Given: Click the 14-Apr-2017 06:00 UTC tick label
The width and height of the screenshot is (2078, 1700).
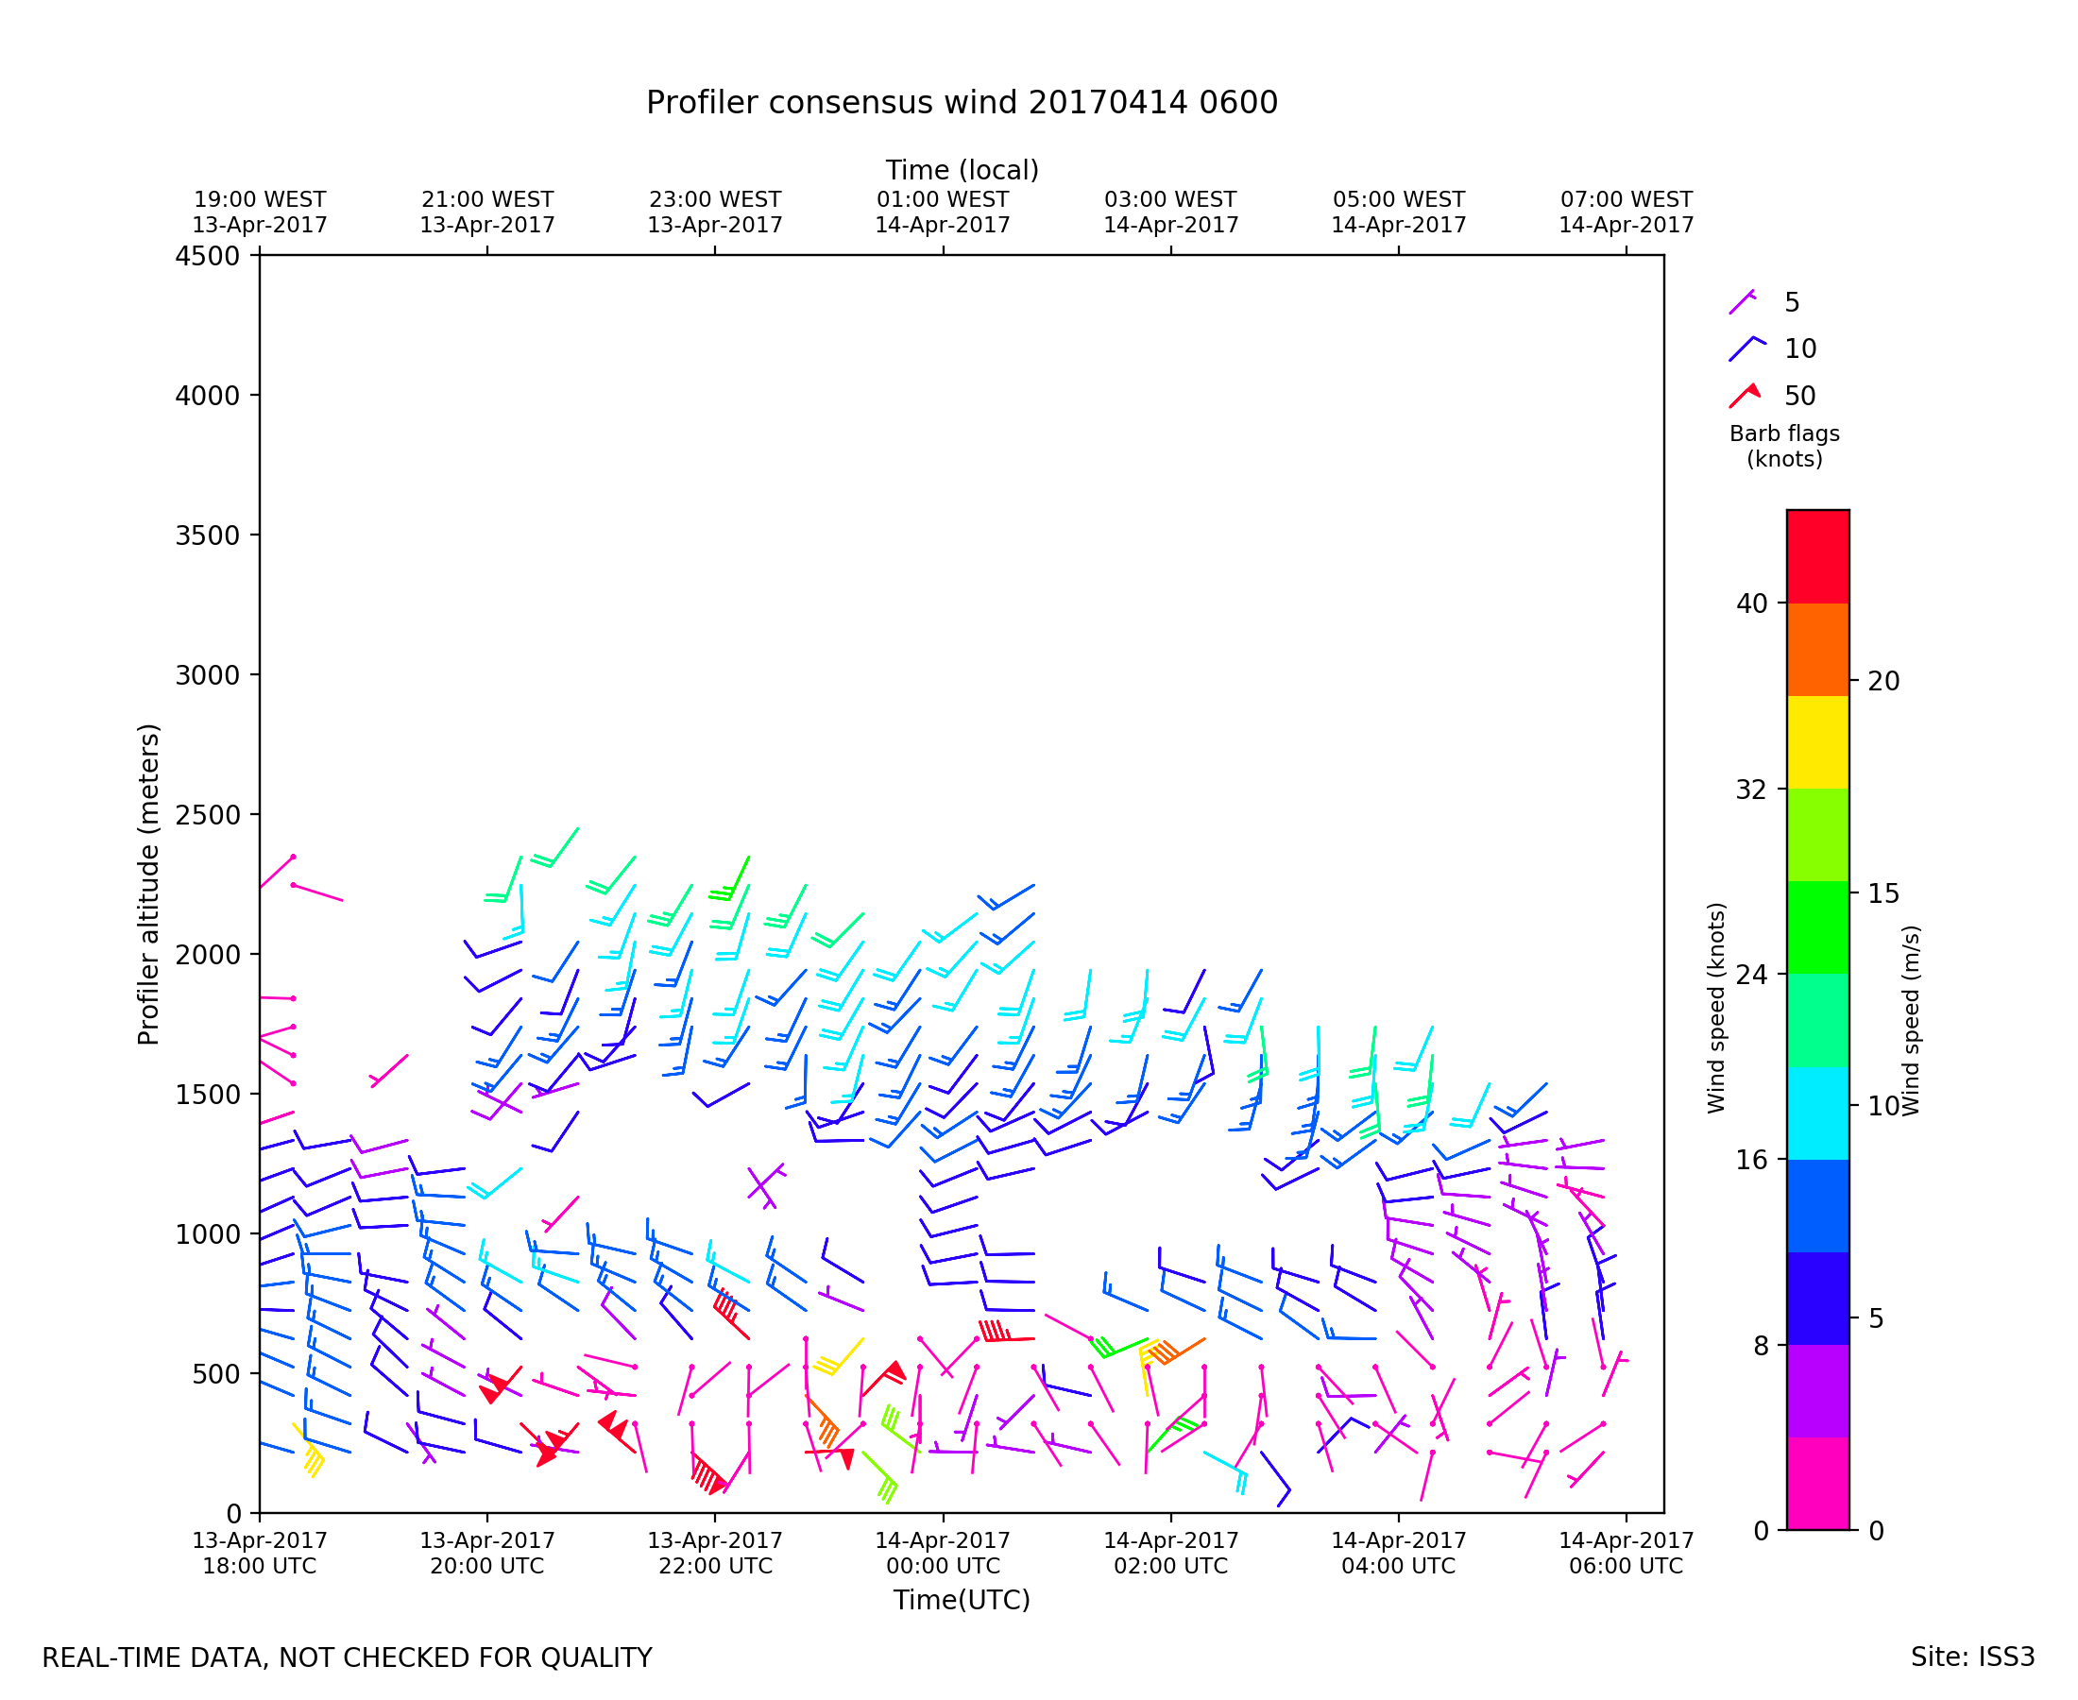Looking at the screenshot, I should (1626, 1552).
